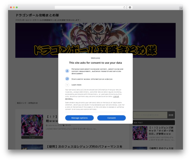Screen dimensions: 191x161
Task: Click the macOS green maximize button
Action: pyautogui.click(x=17, y=7)
